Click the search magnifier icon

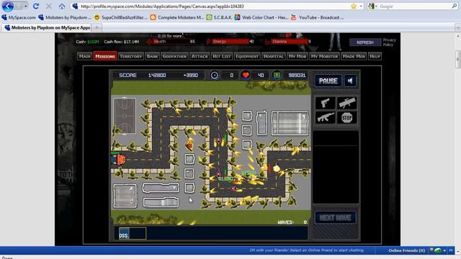coord(454,6)
